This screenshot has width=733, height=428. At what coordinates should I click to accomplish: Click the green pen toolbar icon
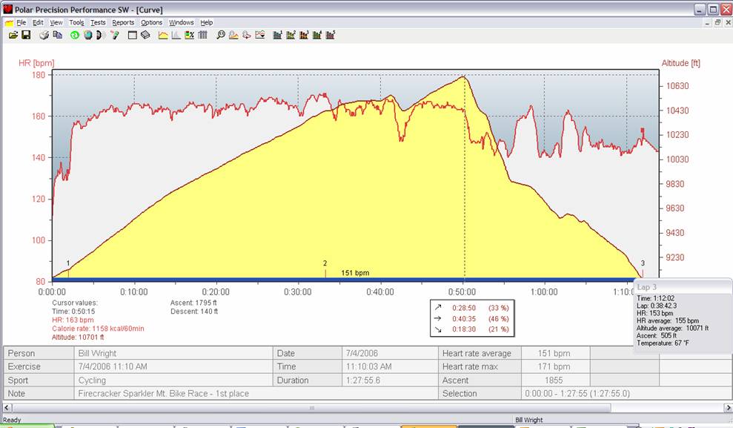[115, 35]
